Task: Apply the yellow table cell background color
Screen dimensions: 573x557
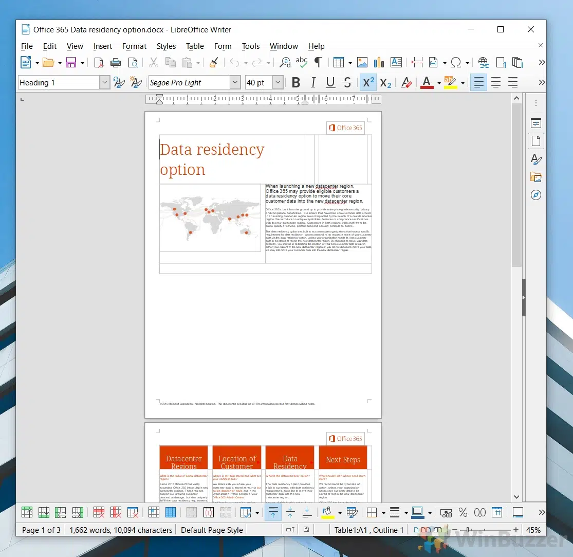Action: tap(328, 512)
